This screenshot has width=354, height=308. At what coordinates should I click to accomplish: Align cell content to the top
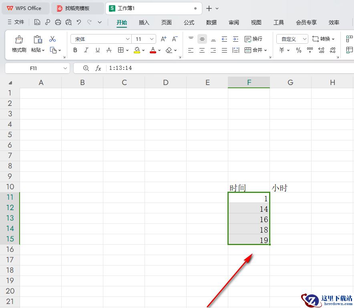tap(191, 39)
